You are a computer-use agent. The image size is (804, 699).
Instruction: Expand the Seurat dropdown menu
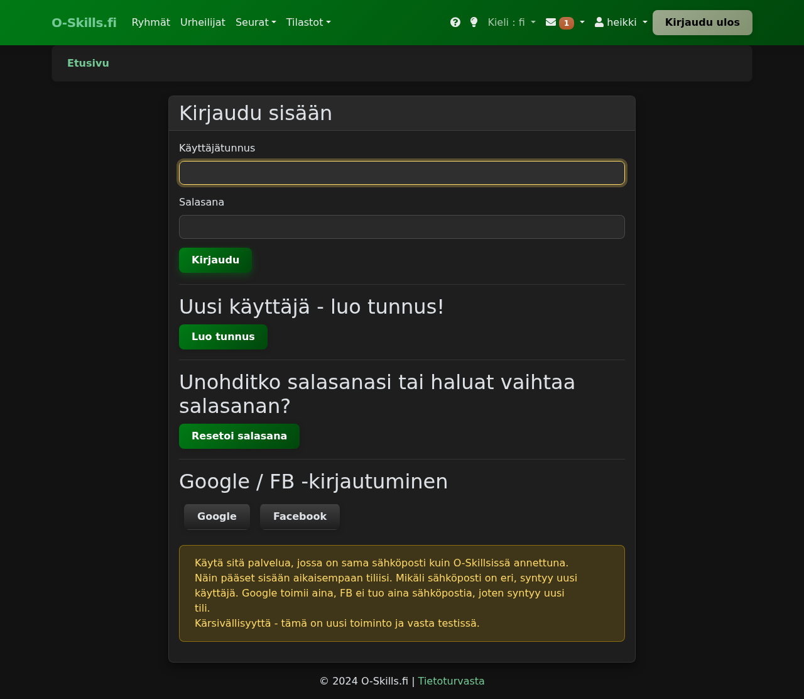[x=256, y=22]
